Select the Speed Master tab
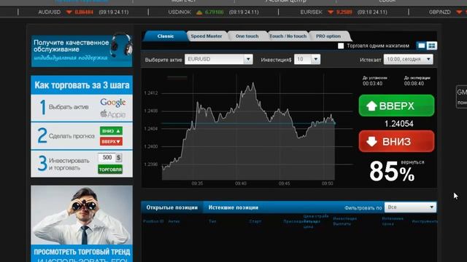 [207, 36]
